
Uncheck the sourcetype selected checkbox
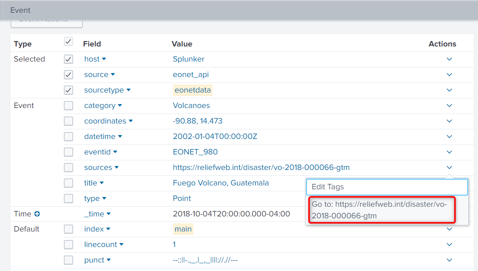click(x=69, y=90)
